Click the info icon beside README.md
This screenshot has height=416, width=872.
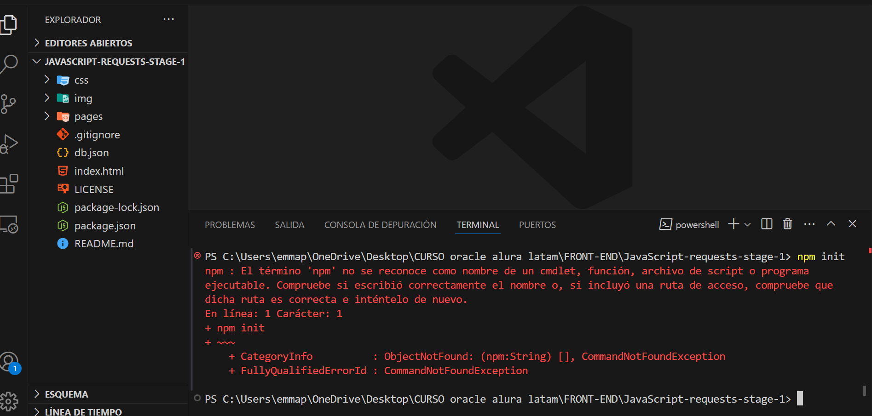tap(63, 244)
